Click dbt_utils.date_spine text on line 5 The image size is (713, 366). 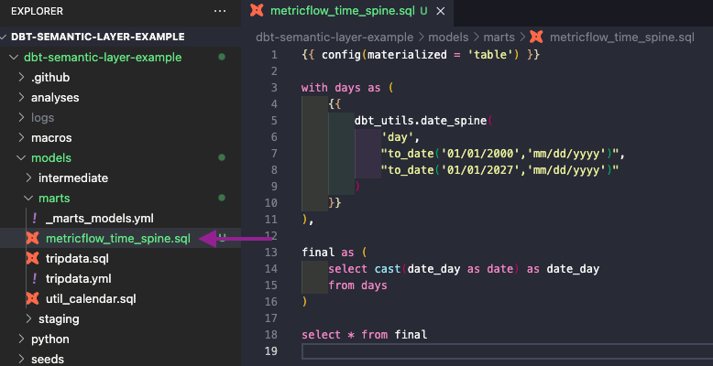(x=421, y=121)
